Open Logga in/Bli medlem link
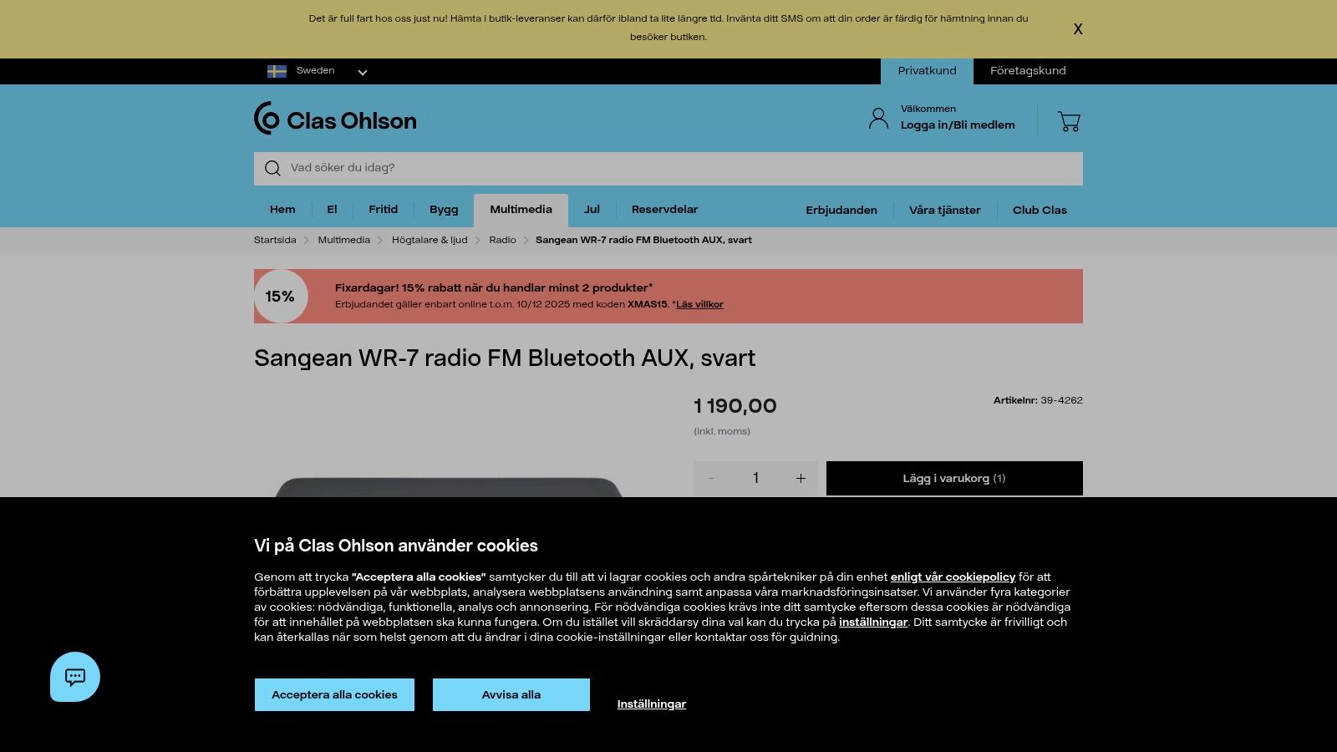This screenshot has width=1337, height=752. [958, 125]
